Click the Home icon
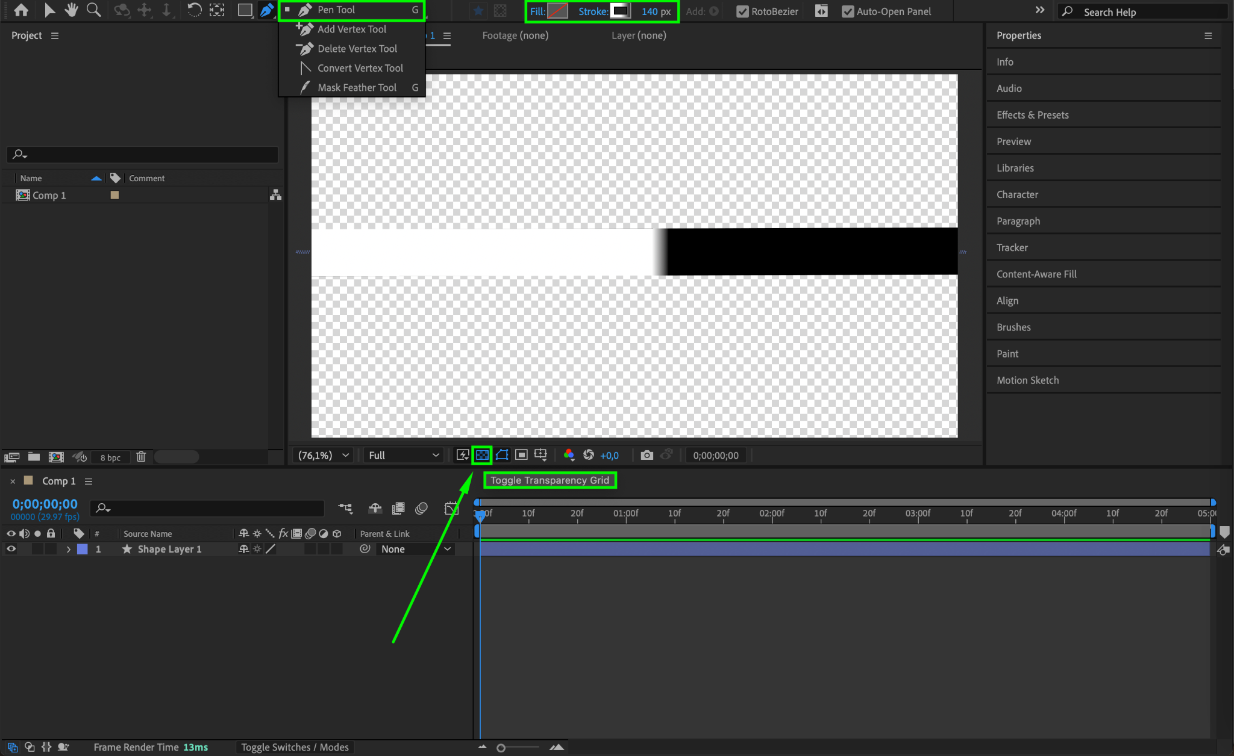This screenshot has width=1234, height=756. pos(21,10)
